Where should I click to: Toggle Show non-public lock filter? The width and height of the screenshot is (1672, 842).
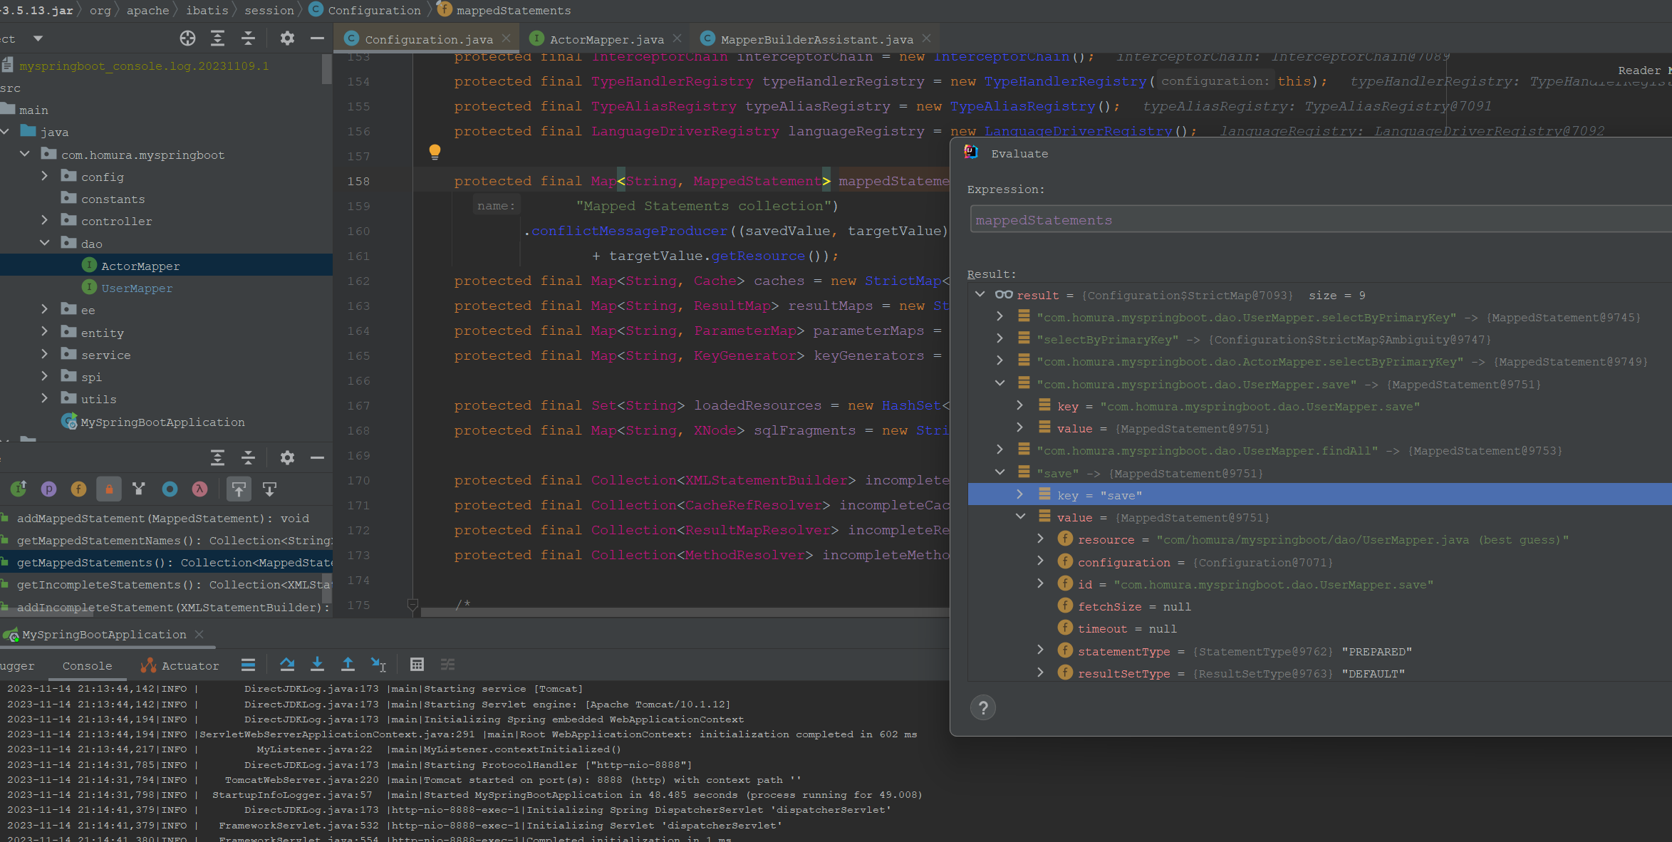(x=109, y=489)
